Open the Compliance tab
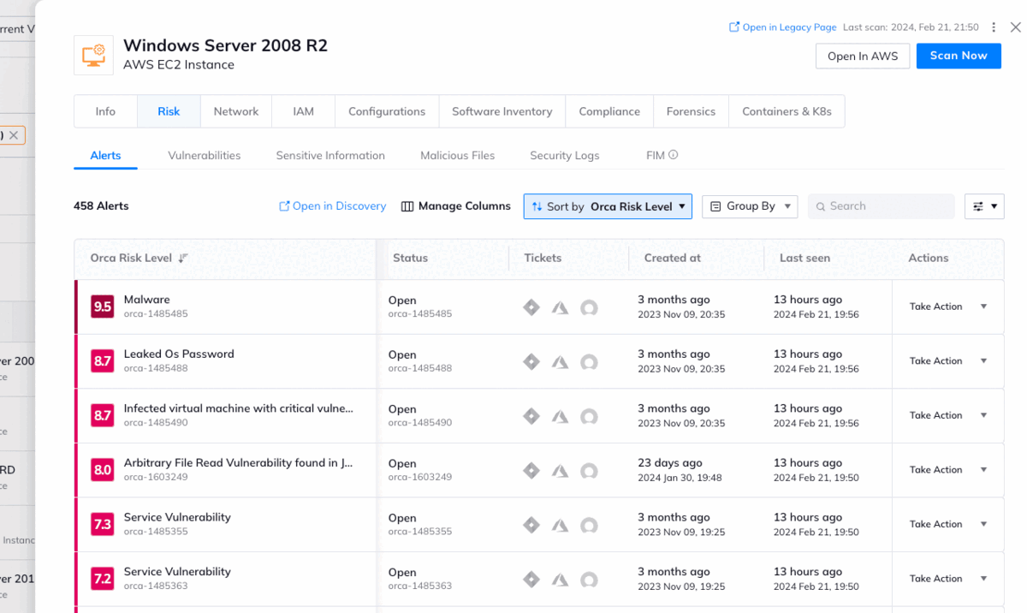The image size is (1027, 613). (609, 111)
